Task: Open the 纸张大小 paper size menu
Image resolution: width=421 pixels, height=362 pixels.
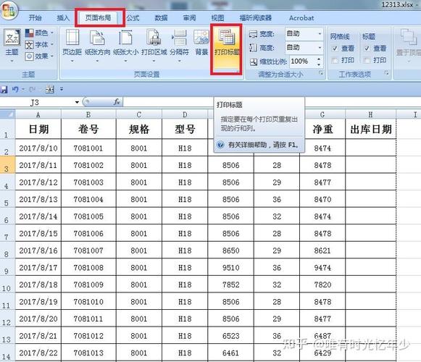Action: point(125,46)
